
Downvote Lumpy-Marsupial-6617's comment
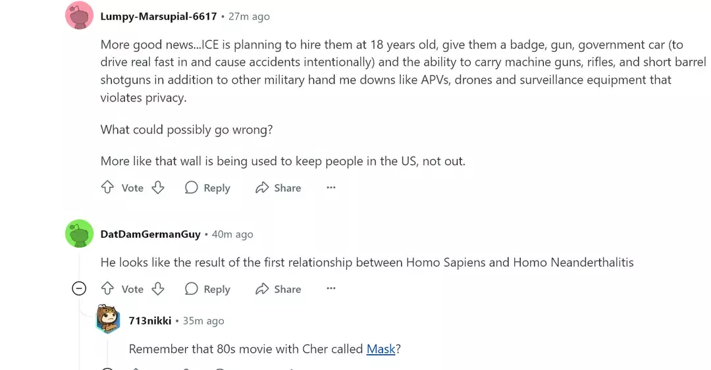(x=158, y=188)
